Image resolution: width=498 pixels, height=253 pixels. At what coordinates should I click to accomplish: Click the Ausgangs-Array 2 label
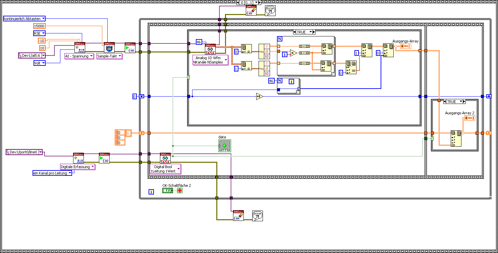point(460,113)
